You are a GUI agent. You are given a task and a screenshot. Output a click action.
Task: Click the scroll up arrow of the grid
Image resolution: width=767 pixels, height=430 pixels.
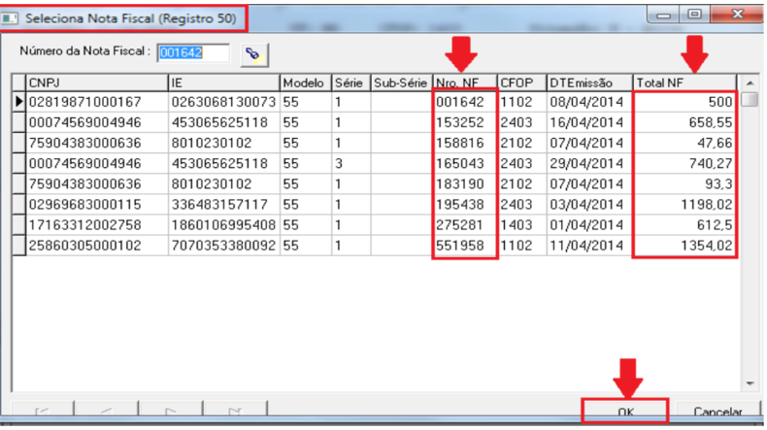[749, 82]
